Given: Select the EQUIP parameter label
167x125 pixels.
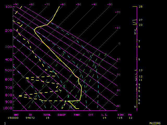Looking at the screenshot, I should (x=62, y=115).
